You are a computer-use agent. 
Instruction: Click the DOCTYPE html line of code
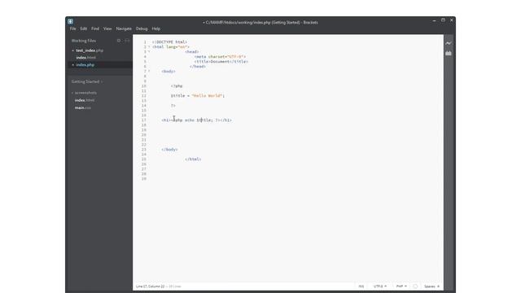pos(169,42)
